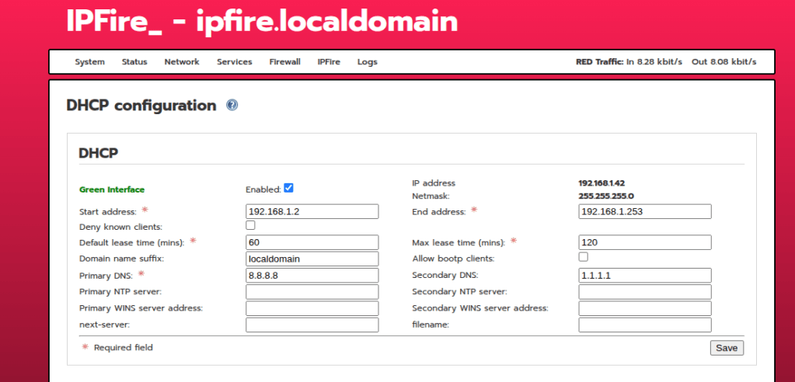Enable the Allow bootp clients checkbox

[583, 257]
